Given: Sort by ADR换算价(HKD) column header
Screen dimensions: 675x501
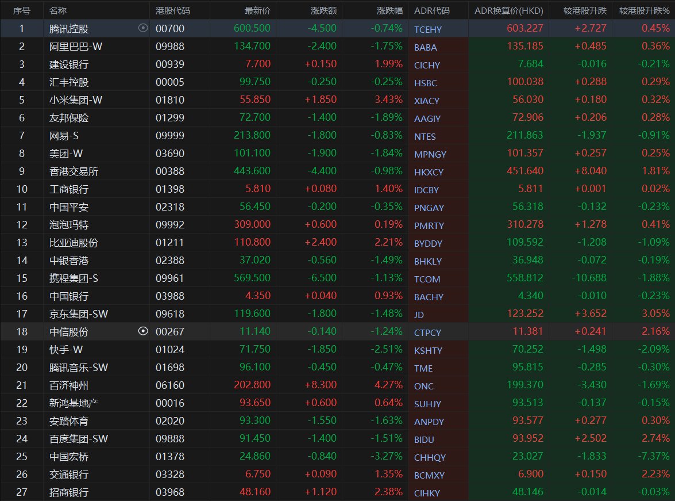Looking at the screenshot, I should coord(509,10).
